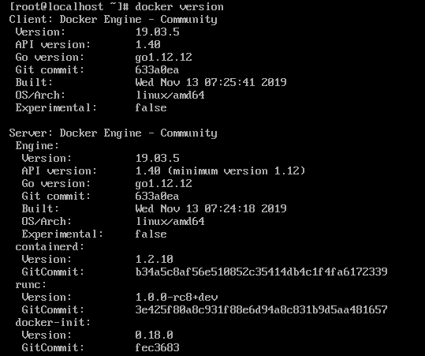The image size is (425, 356).
Task: Select the runc version 1.0.0-rc8+dev
Action: coord(176,297)
